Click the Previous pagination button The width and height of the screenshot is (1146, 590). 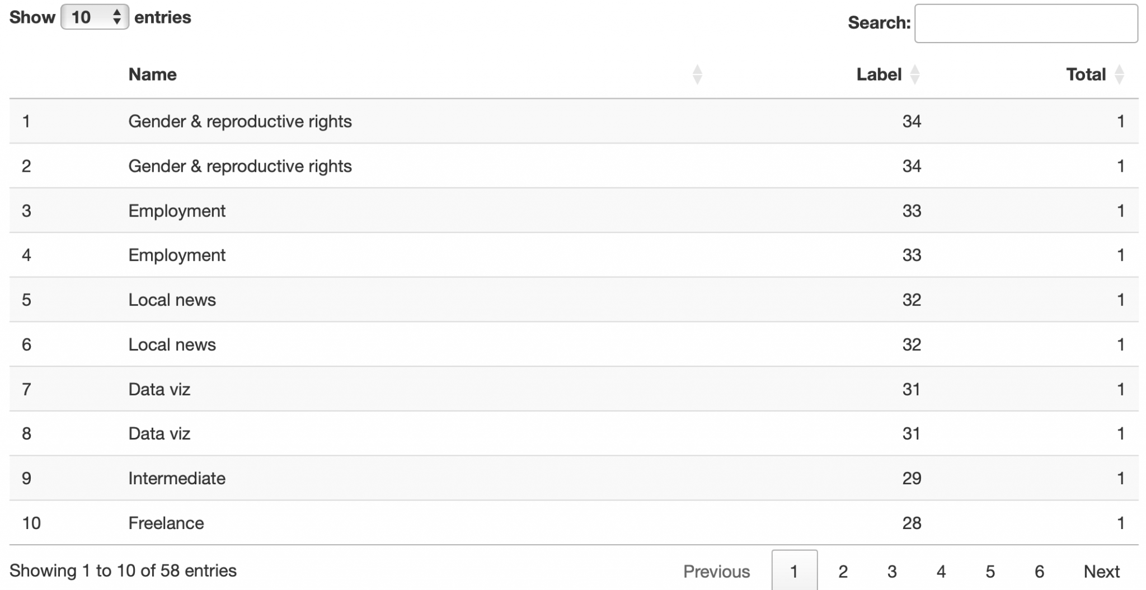716,572
